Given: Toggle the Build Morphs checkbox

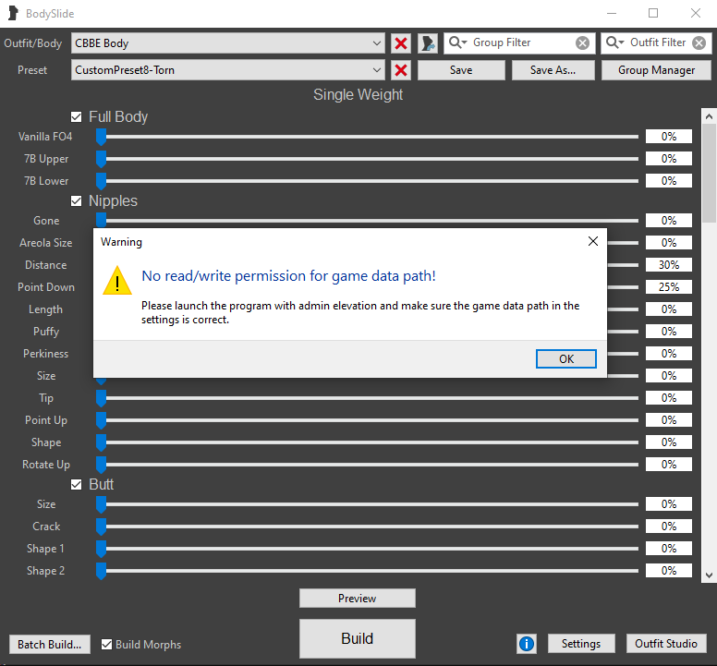Looking at the screenshot, I should [107, 645].
